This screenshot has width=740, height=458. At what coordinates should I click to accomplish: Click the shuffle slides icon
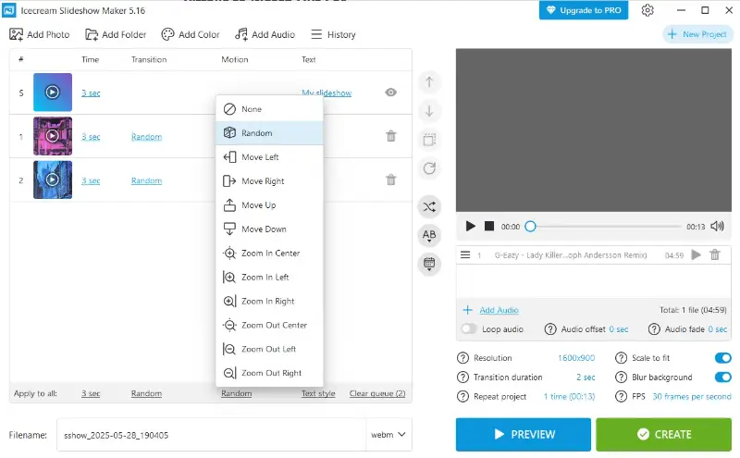click(429, 207)
